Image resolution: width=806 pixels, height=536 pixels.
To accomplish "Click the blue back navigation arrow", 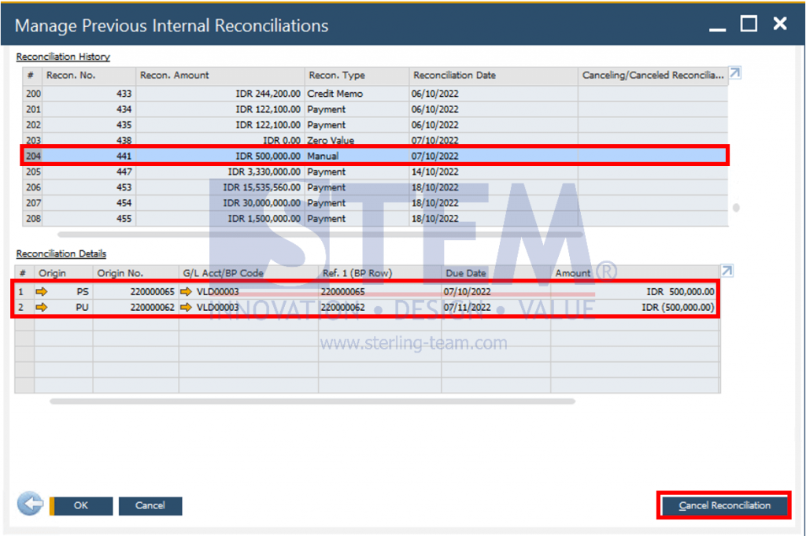I will point(29,504).
